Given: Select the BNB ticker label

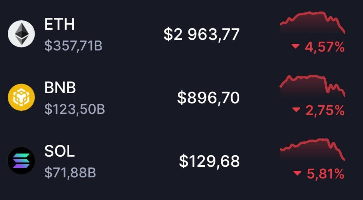Looking at the screenshot, I should (x=60, y=88).
